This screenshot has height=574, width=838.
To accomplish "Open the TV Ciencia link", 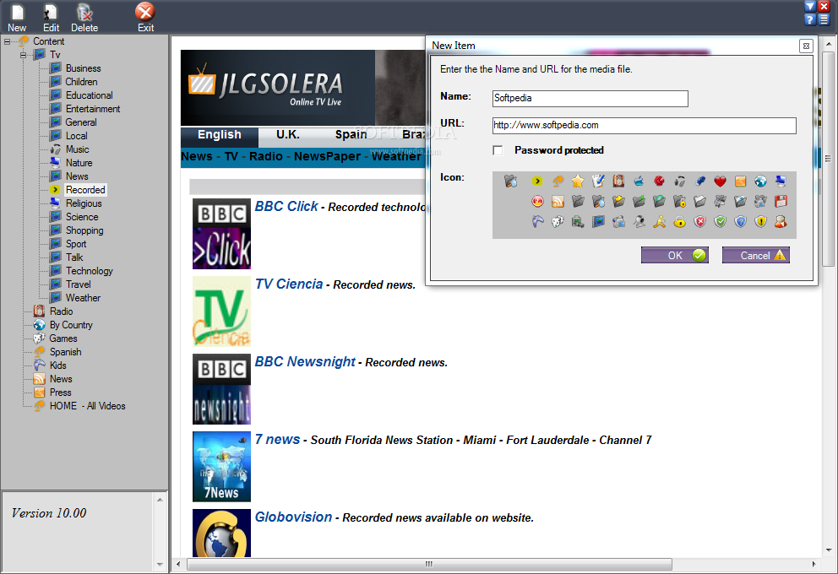I will coord(289,284).
